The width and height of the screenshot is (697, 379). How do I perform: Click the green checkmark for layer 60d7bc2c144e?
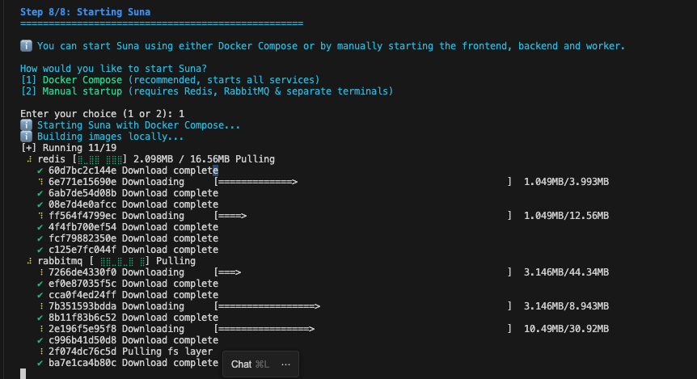point(40,171)
